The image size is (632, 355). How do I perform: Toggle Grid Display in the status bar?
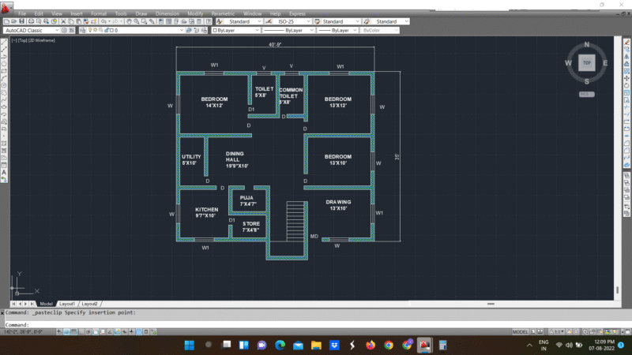pos(73,331)
